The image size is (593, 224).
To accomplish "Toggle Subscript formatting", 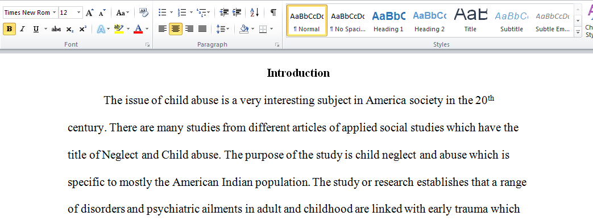I will (x=69, y=29).
